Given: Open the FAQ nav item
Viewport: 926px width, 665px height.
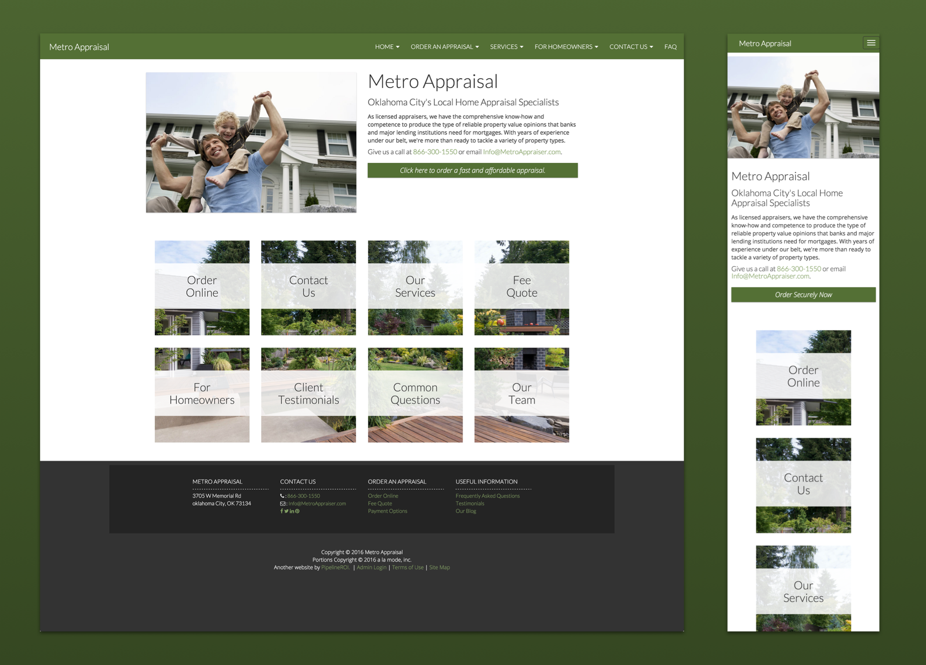Looking at the screenshot, I should [x=670, y=47].
